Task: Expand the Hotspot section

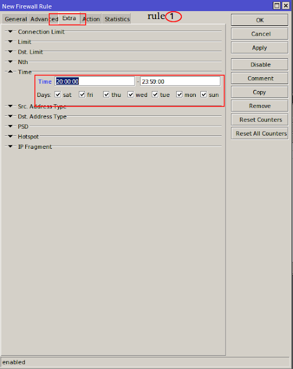Action: coord(10,136)
